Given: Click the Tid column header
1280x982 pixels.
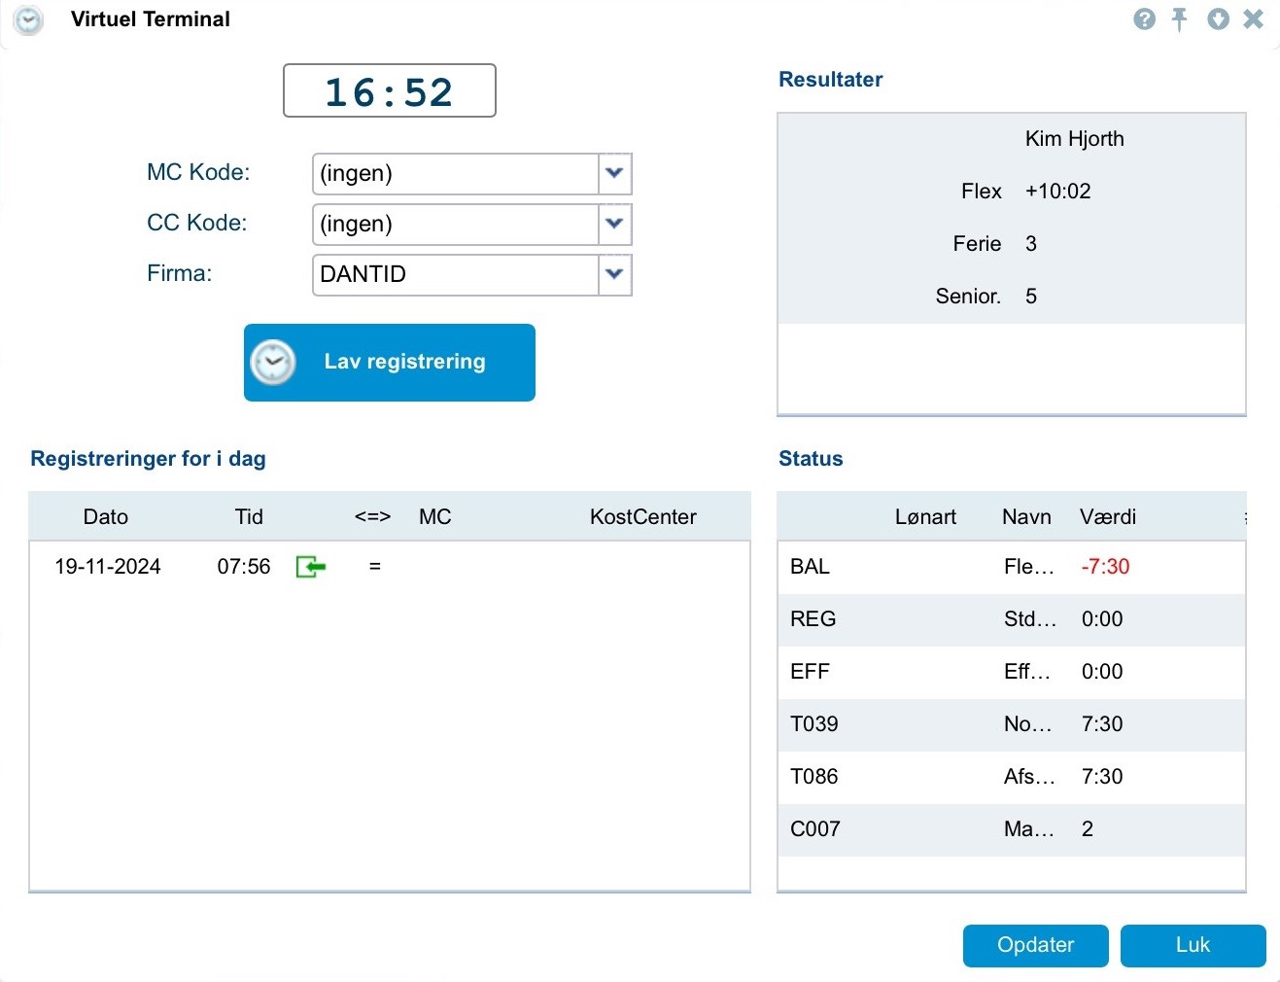Looking at the screenshot, I should (249, 517).
